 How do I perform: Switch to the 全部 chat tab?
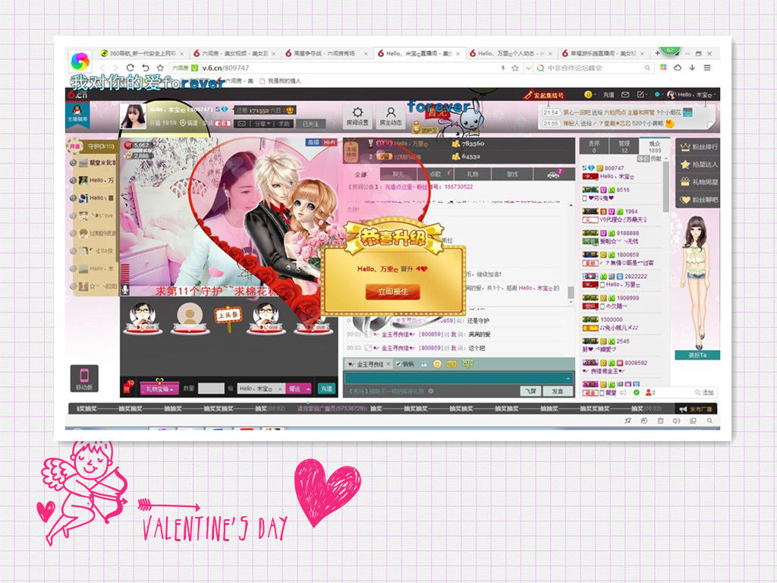point(360,175)
